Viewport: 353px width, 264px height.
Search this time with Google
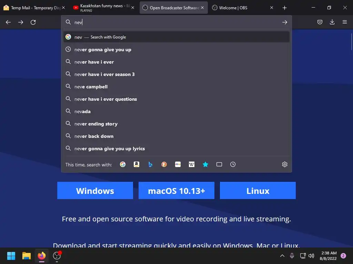123,164
